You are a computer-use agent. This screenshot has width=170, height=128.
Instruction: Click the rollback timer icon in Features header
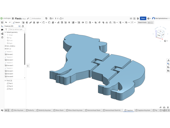[23, 26]
